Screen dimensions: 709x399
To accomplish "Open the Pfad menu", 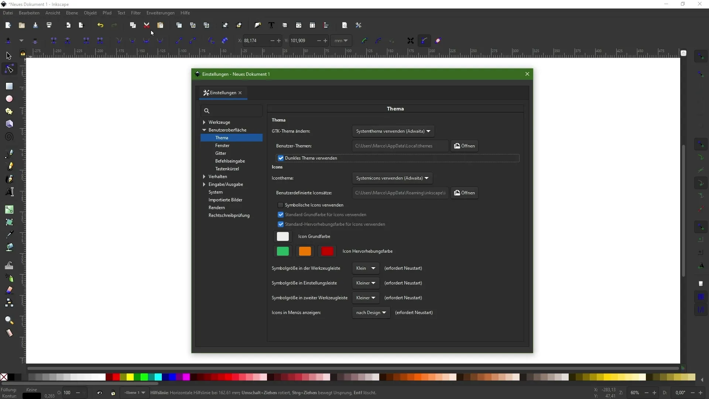I will pos(107,13).
